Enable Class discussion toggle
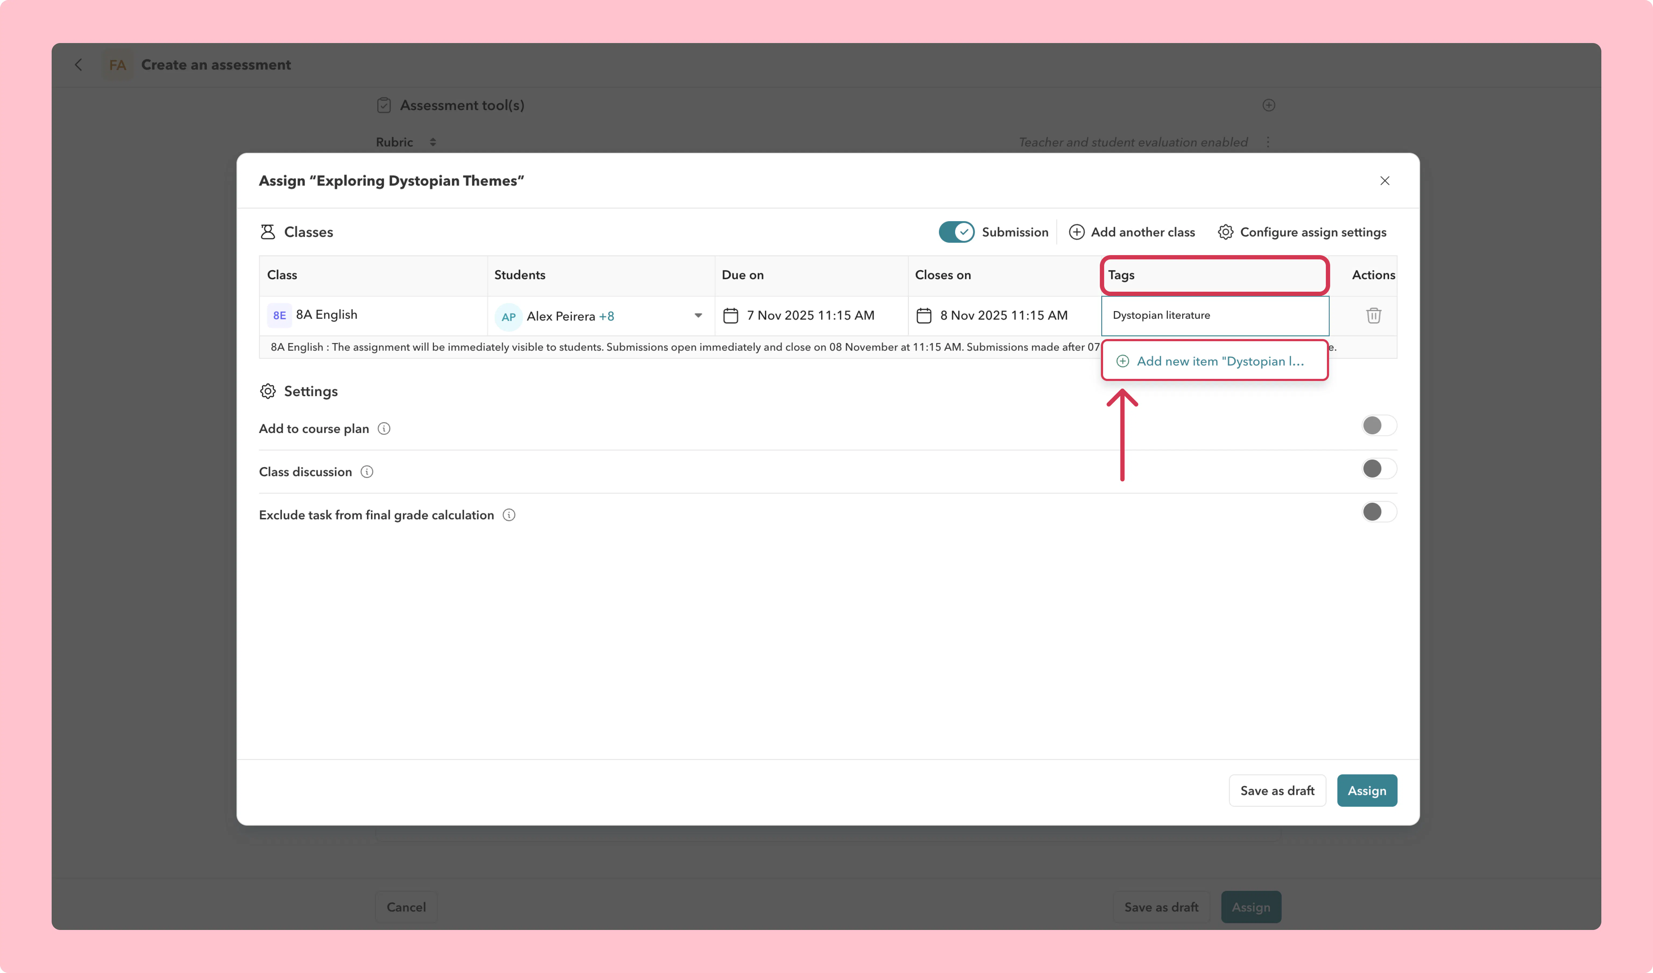This screenshot has width=1653, height=973. [1379, 468]
